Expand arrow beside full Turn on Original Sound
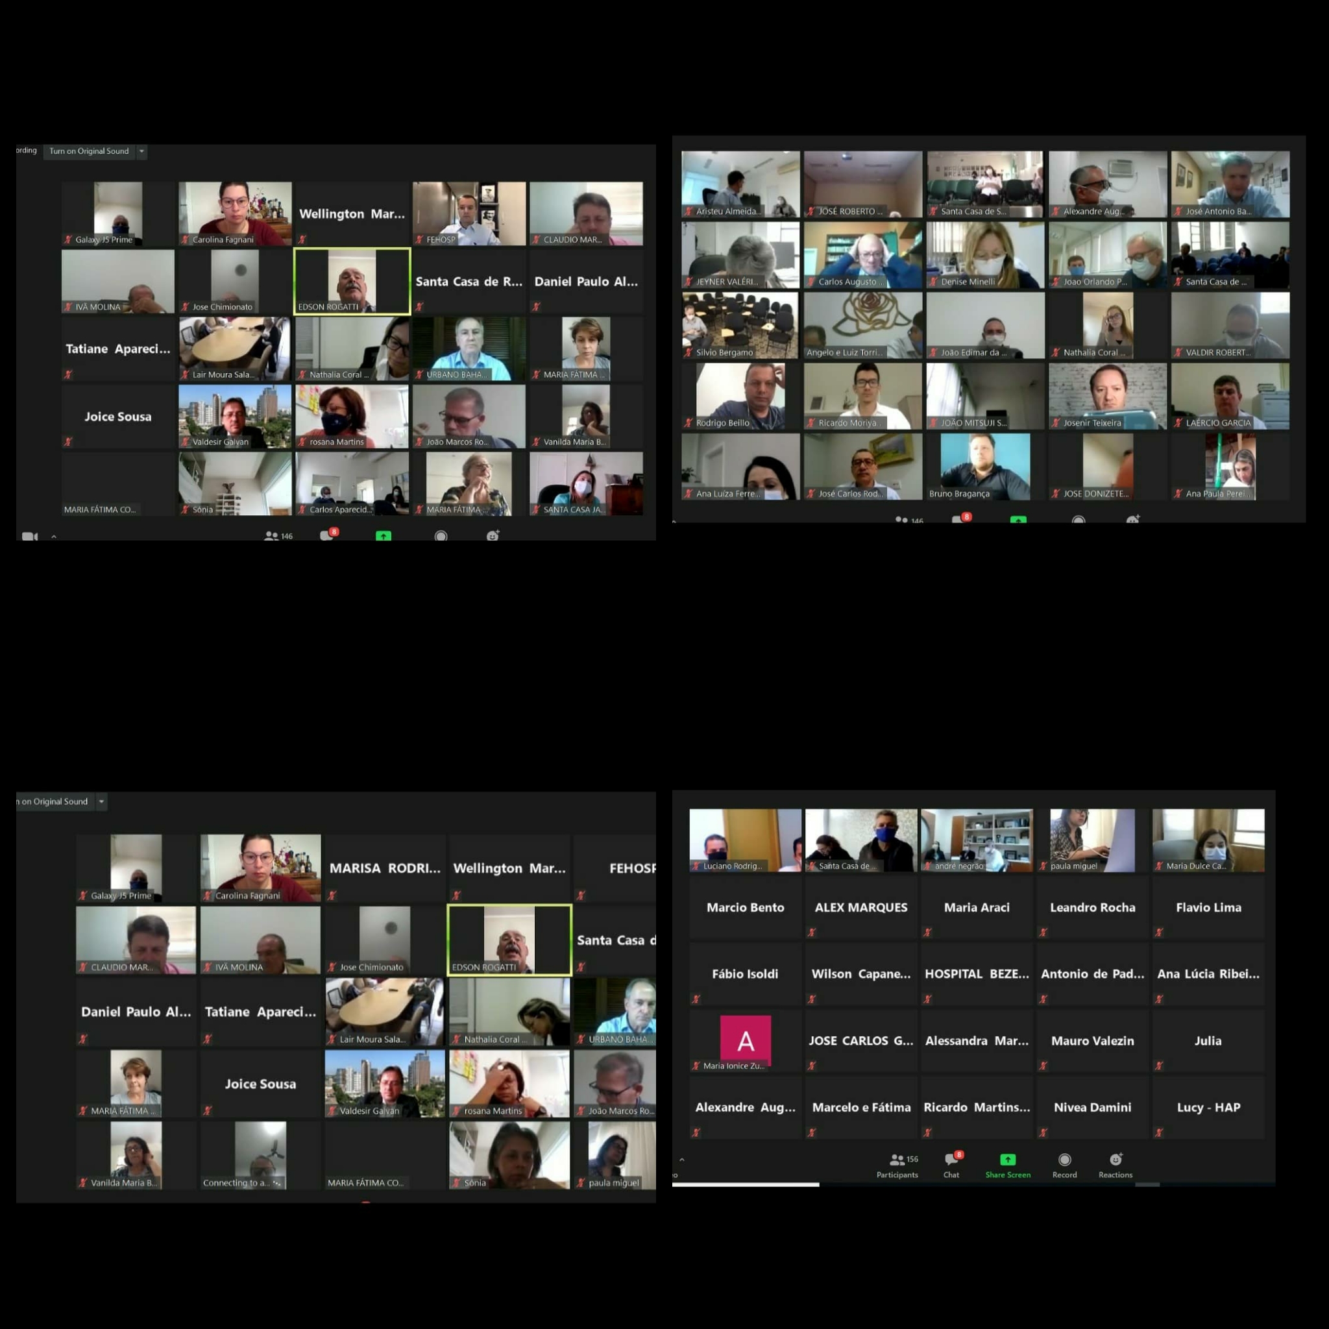 tap(141, 151)
